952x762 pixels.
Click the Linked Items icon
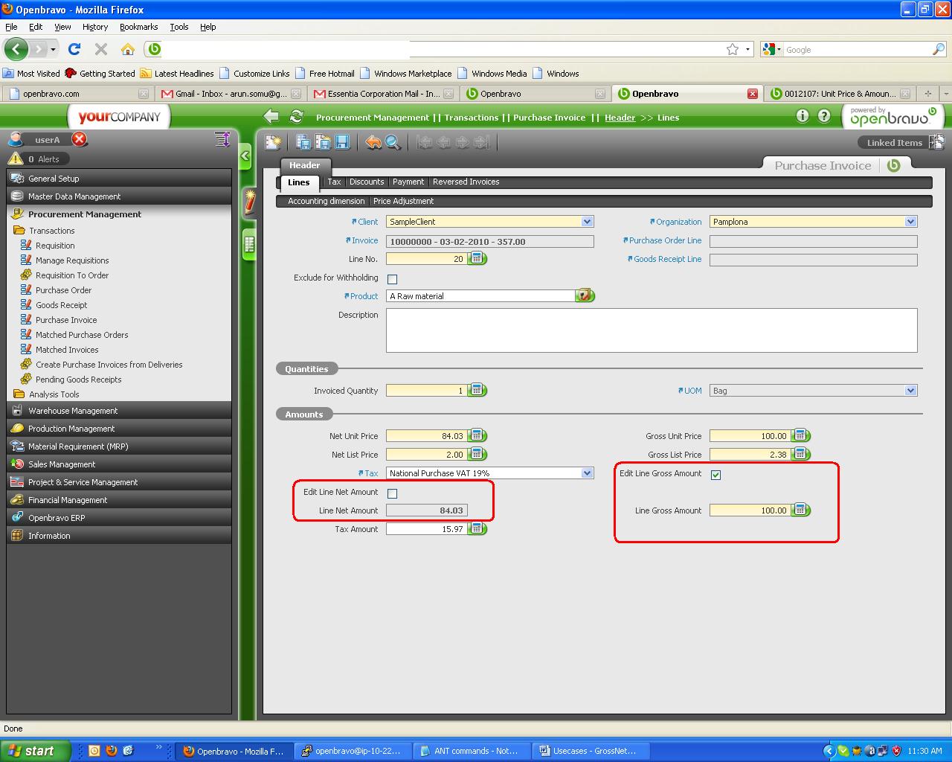click(x=937, y=141)
